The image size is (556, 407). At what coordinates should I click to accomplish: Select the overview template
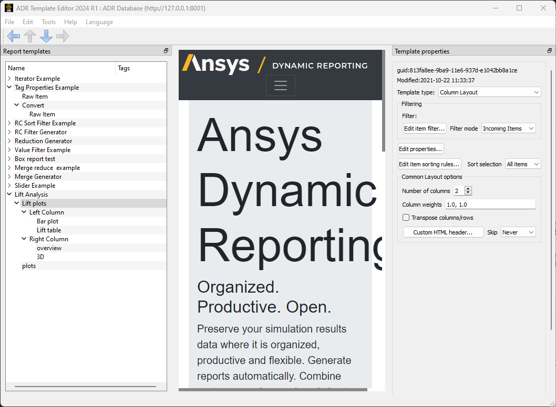pos(49,248)
